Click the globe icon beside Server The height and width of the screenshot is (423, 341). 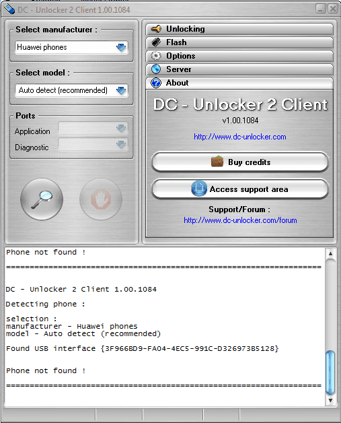(156, 69)
